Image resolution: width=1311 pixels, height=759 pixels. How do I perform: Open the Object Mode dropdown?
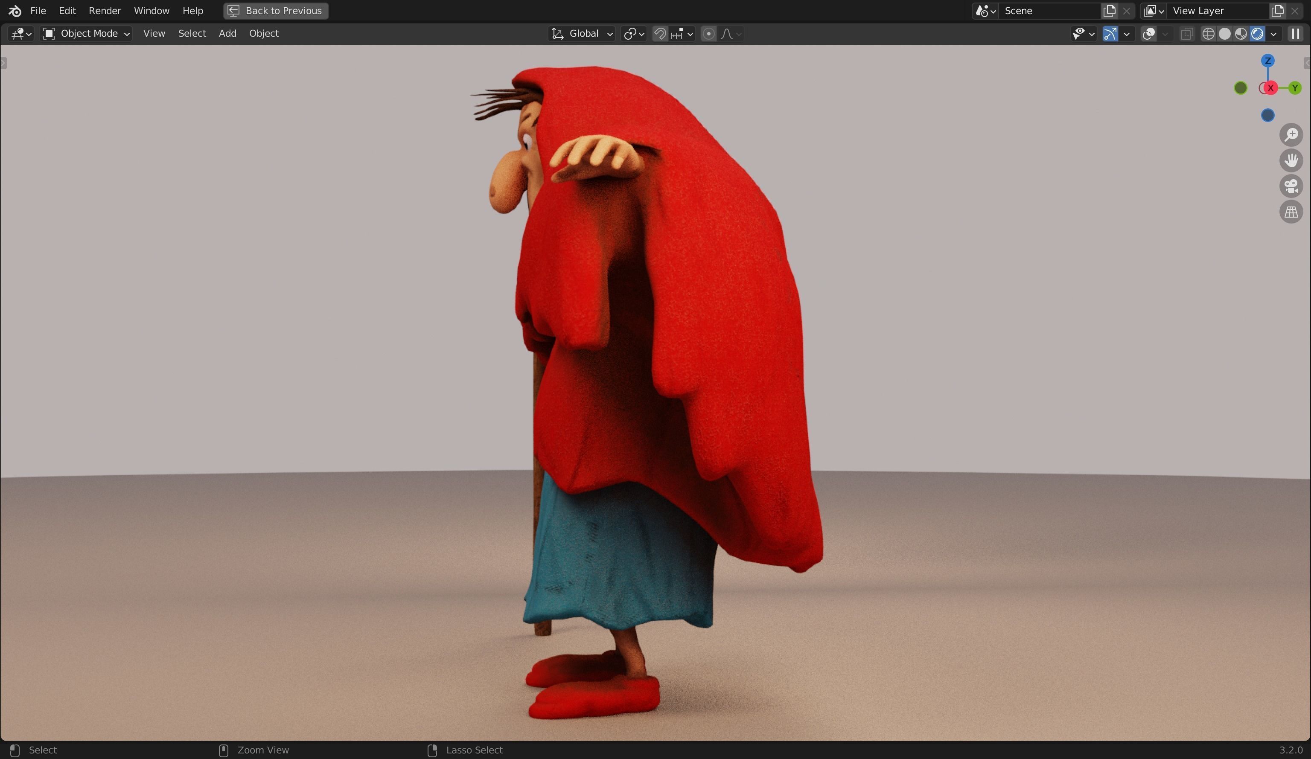[86, 34]
